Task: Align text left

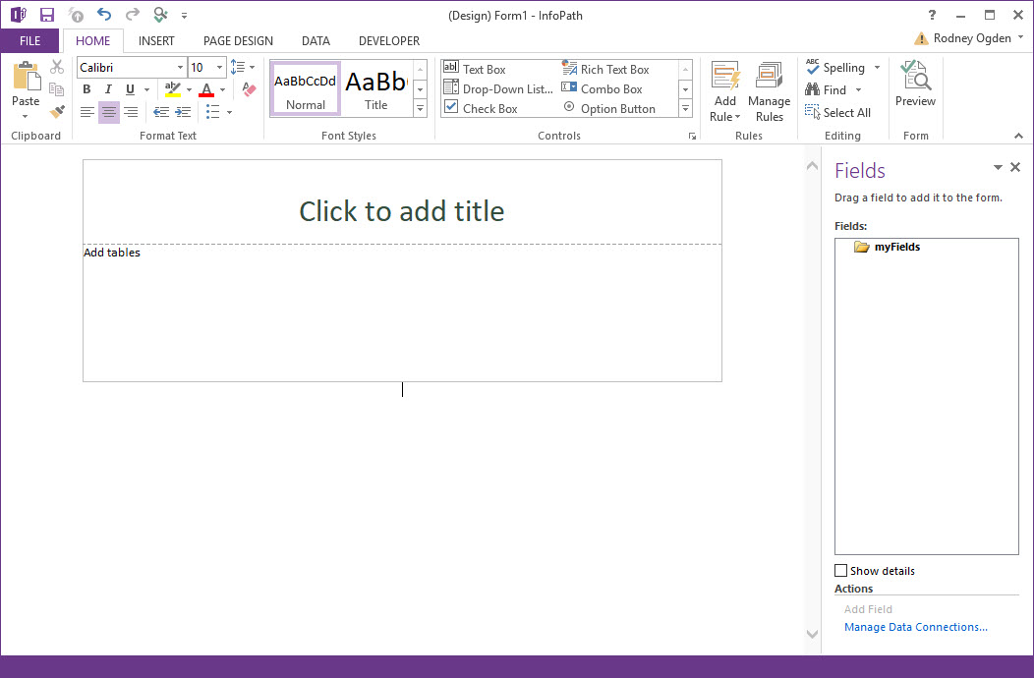Action: (87, 112)
